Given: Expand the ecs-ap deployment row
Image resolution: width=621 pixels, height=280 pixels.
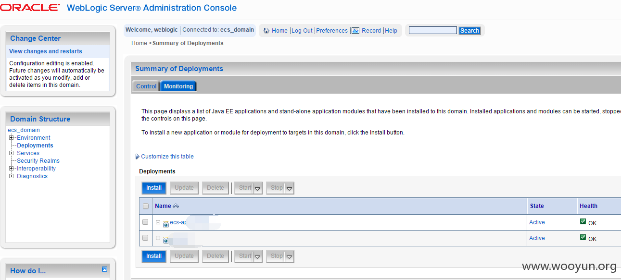Looking at the screenshot, I should [x=158, y=222].
